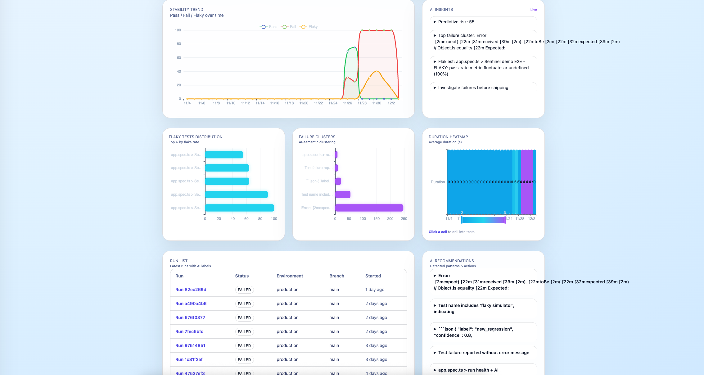Open Run 676f0377 details
704x375 pixels.
[x=190, y=318]
